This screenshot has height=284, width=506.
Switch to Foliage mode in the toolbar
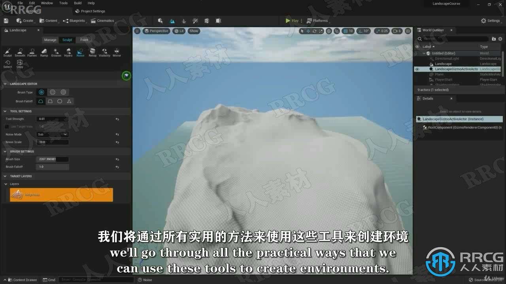click(x=183, y=21)
